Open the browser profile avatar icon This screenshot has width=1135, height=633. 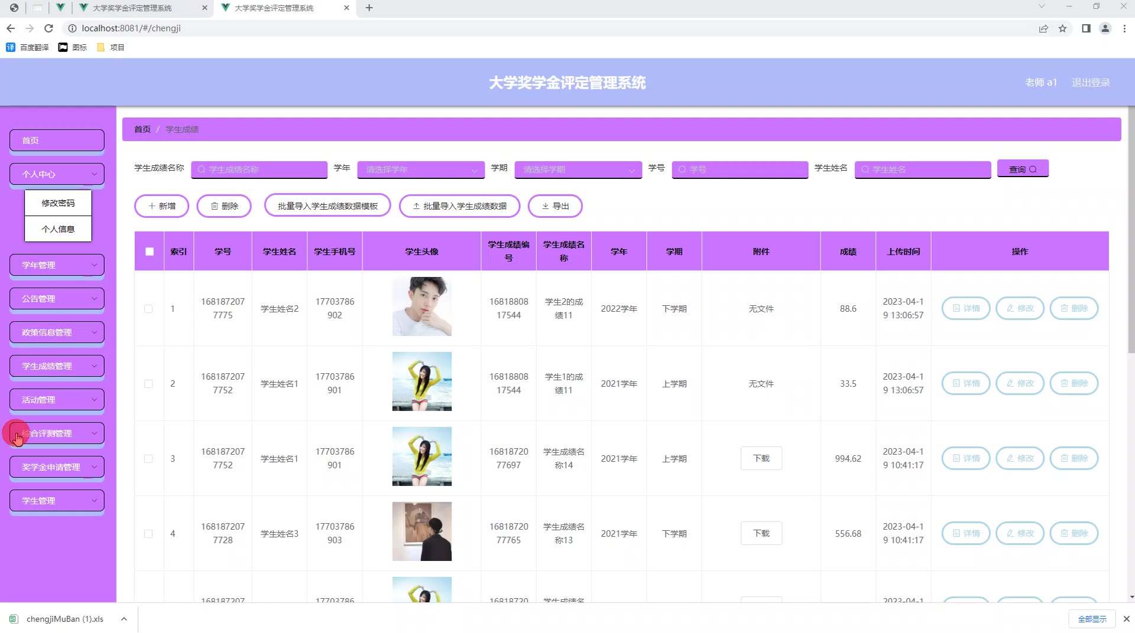coord(1105,28)
